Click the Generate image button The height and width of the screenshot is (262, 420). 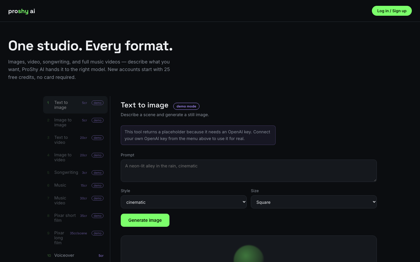[145, 220]
